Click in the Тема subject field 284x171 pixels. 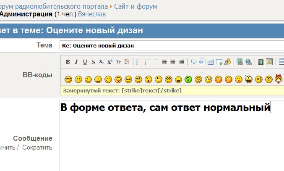click(168, 45)
